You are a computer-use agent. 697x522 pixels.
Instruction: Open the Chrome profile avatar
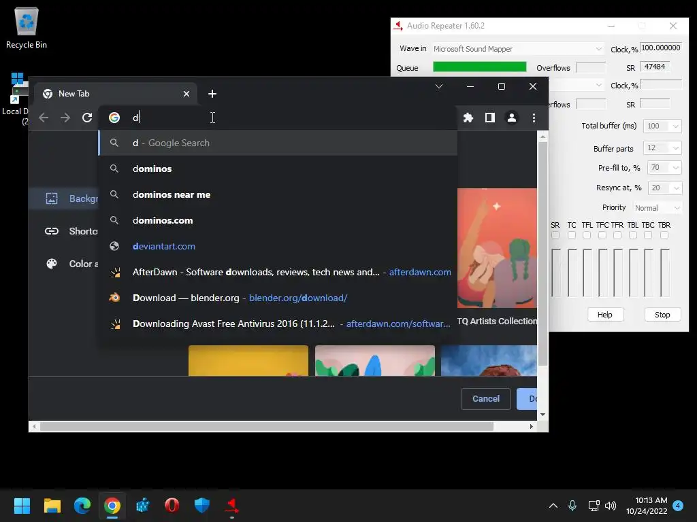[512, 118]
